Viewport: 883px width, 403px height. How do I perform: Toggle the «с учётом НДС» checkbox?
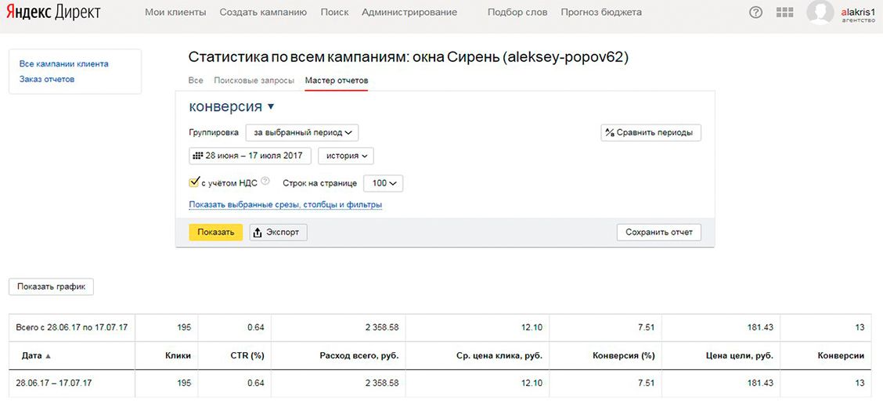click(x=194, y=182)
